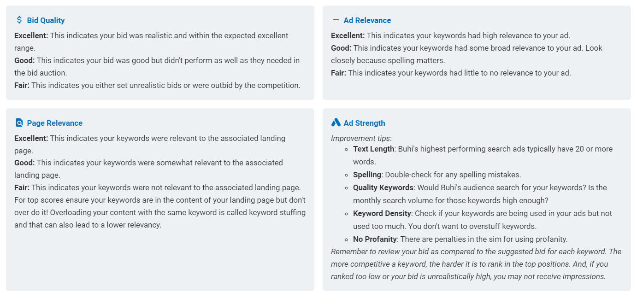Click the Text Length improvement tip
The image size is (637, 298).
point(483,155)
